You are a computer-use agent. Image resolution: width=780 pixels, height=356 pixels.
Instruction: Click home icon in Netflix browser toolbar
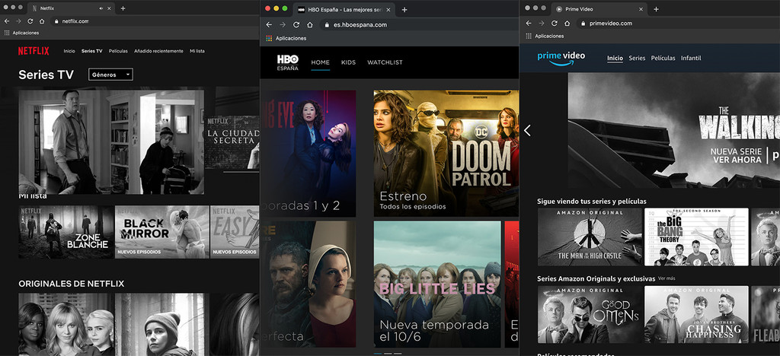pyautogui.click(x=42, y=21)
